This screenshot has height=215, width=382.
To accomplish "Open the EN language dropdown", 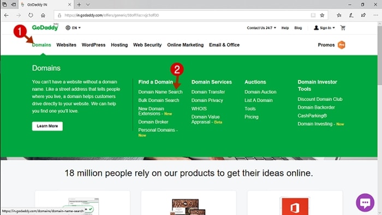I will [73, 28].
